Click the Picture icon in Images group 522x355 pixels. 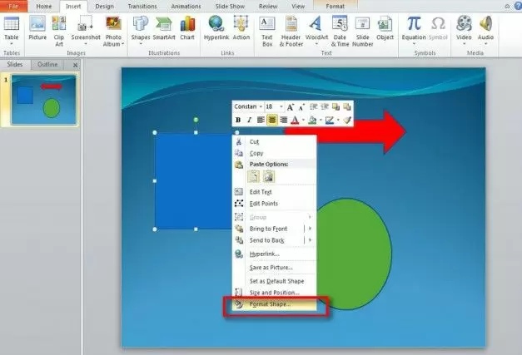tap(37, 27)
